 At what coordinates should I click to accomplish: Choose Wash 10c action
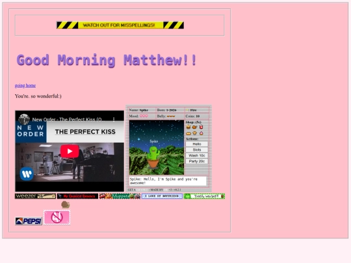click(x=197, y=155)
